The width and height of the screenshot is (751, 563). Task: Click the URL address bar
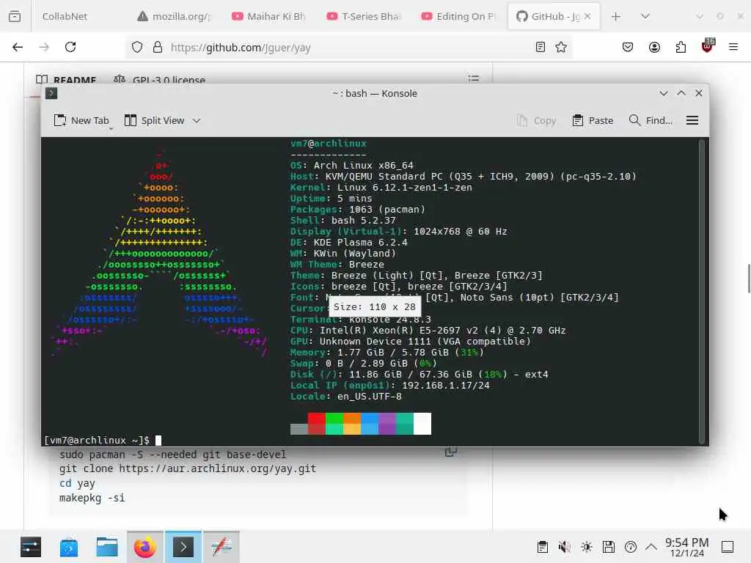350,47
